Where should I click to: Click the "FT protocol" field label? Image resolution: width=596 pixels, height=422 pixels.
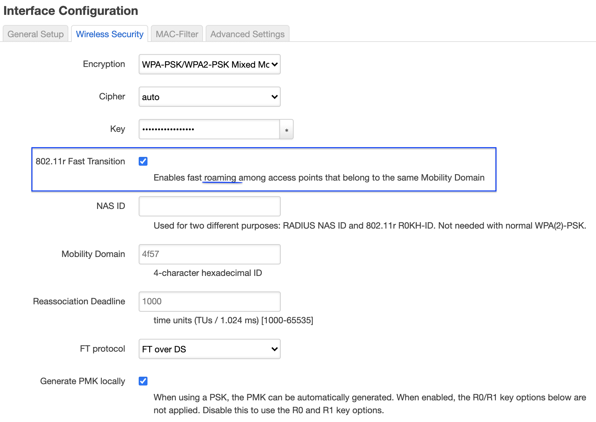[102, 349]
